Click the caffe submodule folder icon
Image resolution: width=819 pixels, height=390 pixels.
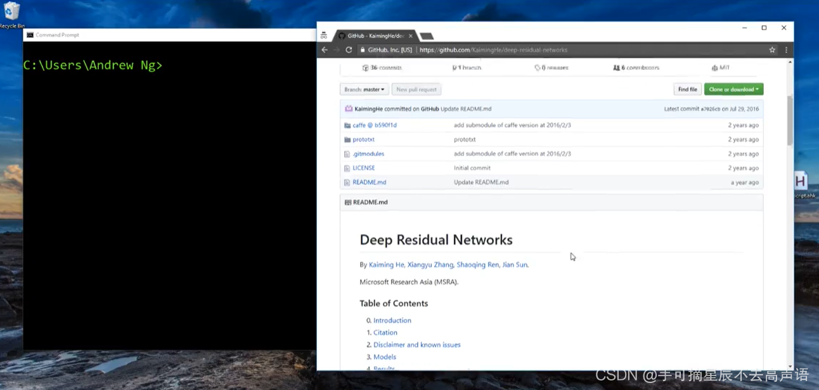pos(347,125)
